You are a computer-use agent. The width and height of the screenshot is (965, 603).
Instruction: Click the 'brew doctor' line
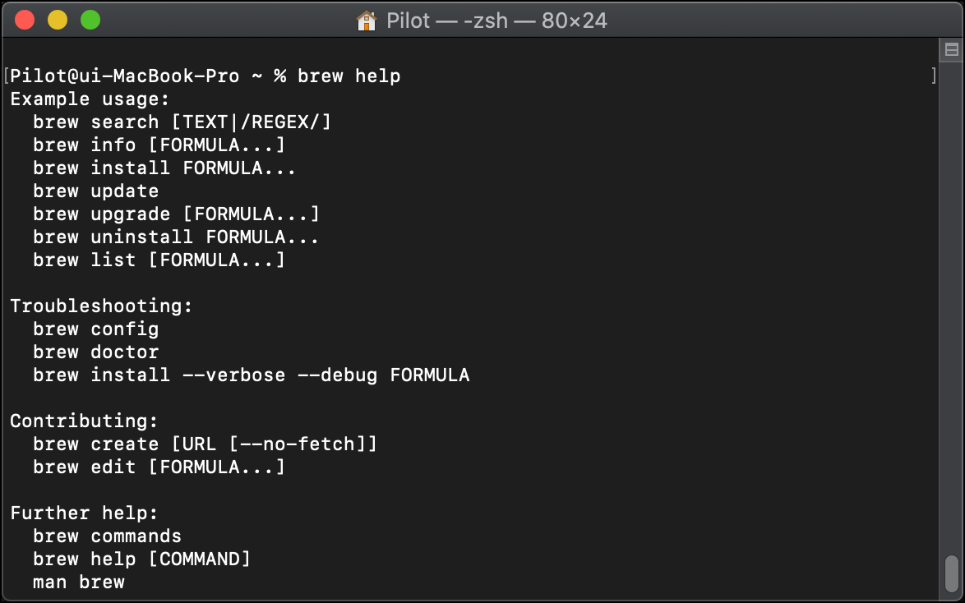coord(96,352)
